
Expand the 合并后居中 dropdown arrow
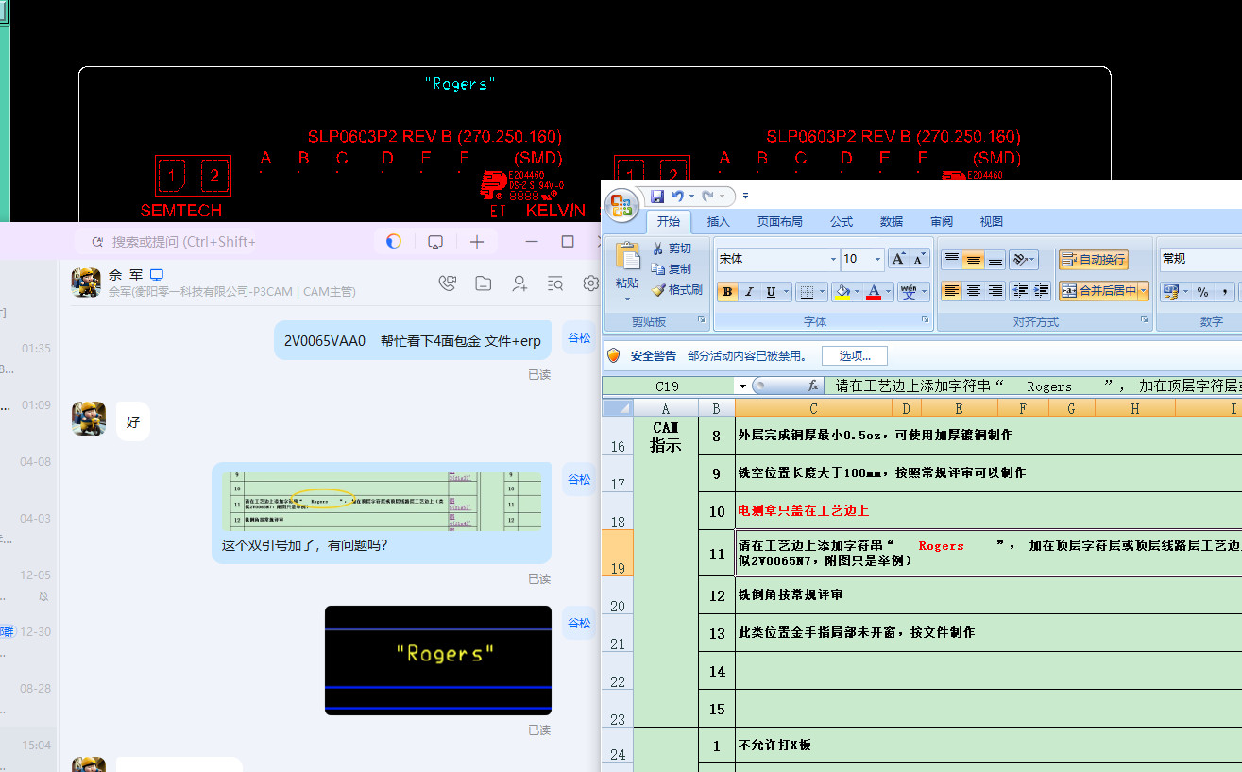(1144, 291)
